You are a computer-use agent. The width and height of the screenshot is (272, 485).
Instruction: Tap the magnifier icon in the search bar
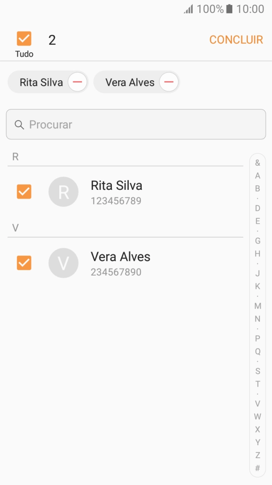[x=20, y=125]
